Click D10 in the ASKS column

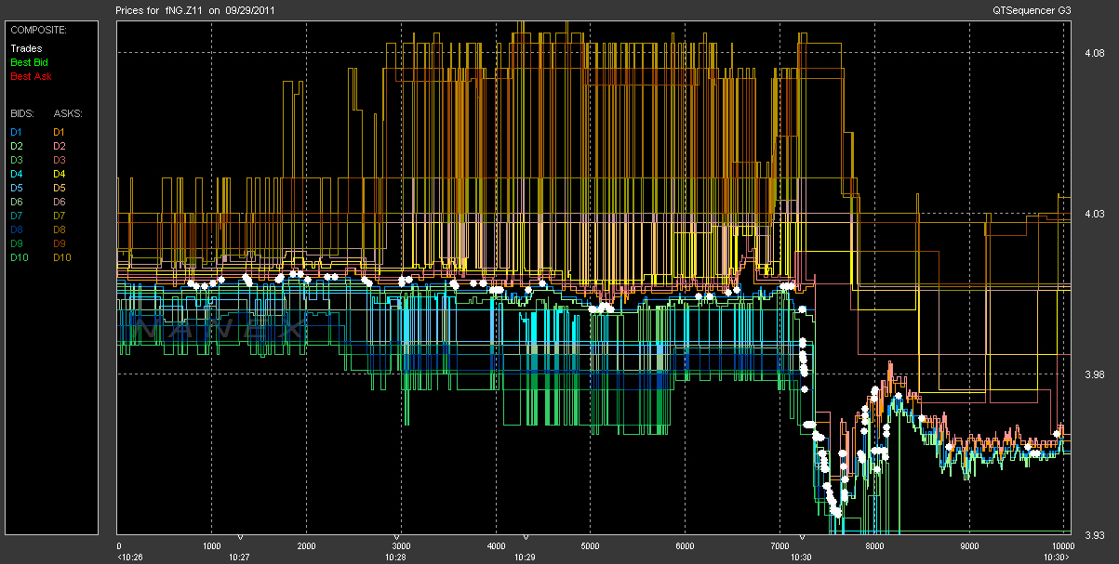coord(61,257)
